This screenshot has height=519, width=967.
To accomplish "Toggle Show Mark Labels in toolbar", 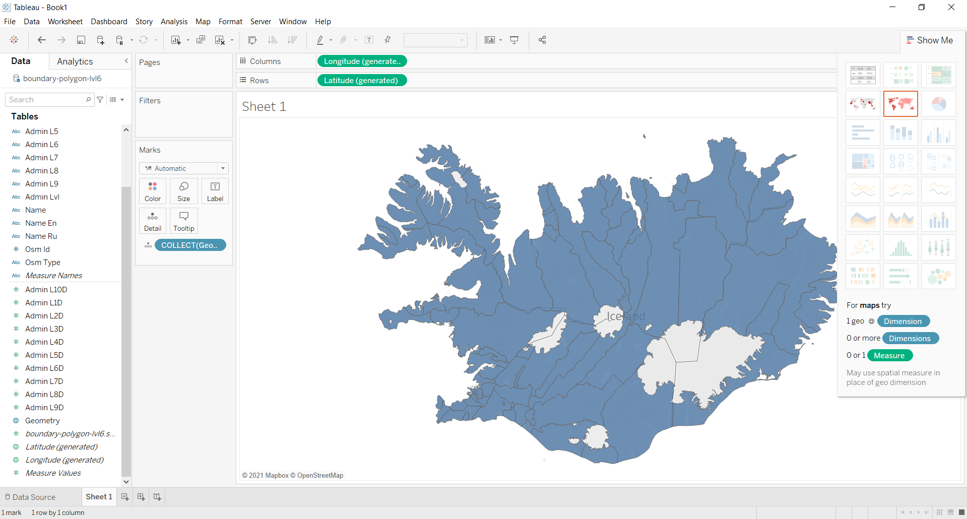I will click(369, 40).
